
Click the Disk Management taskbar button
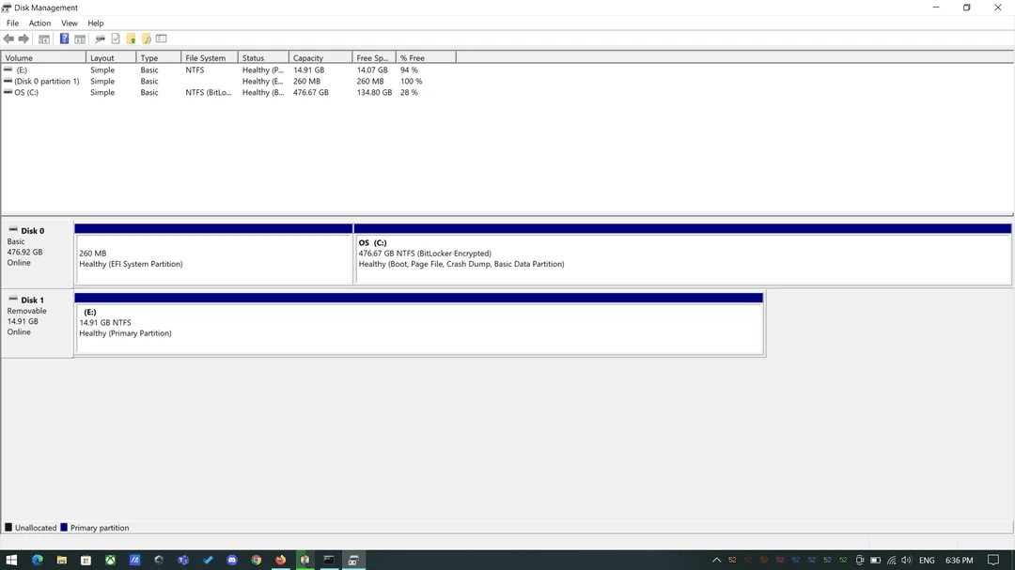(353, 560)
